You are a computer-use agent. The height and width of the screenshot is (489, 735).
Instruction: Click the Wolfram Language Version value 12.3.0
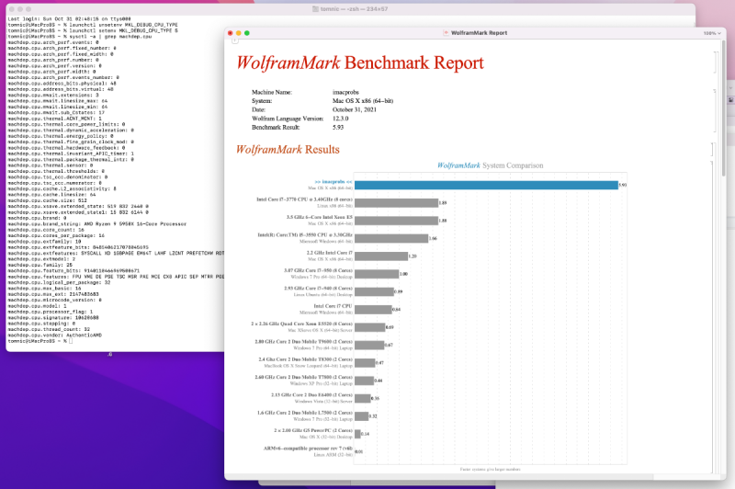pos(340,119)
